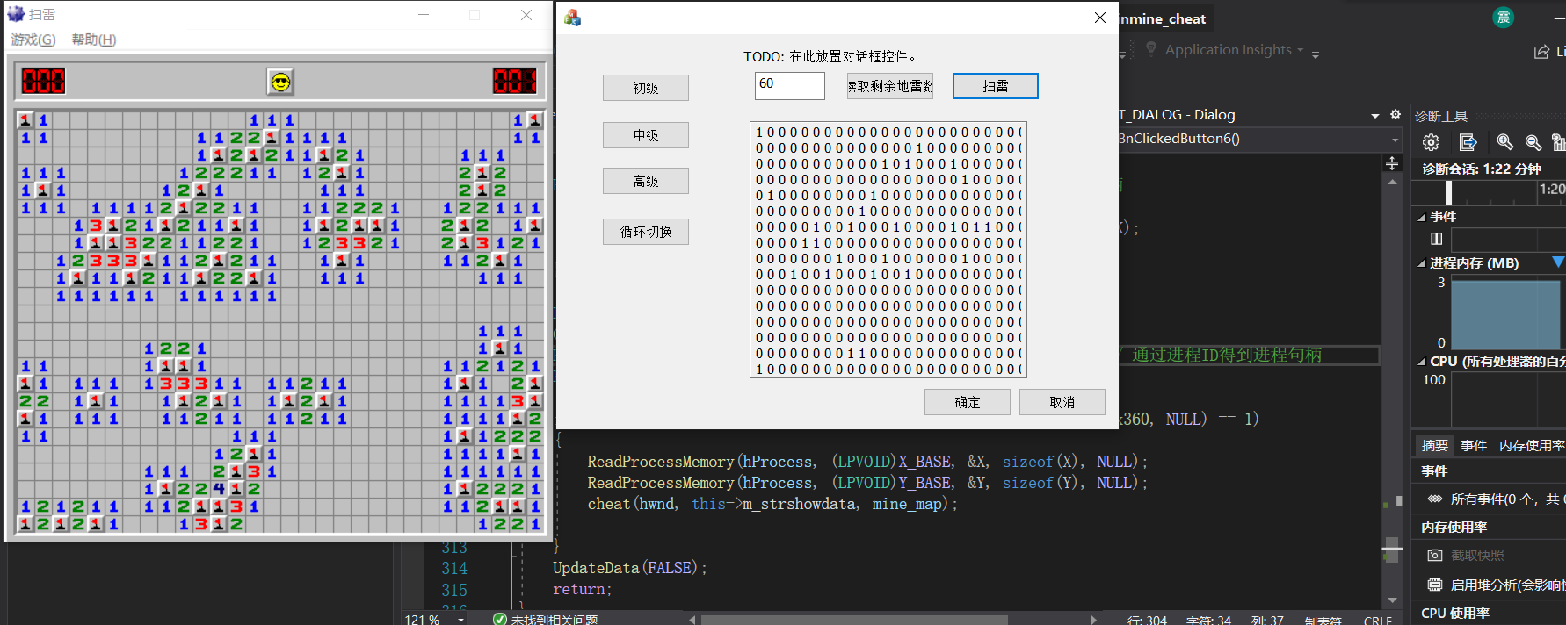Image resolution: width=1566 pixels, height=625 pixels.
Task: Click the split editor handle above scrollbar
Action: (x=1392, y=163)
